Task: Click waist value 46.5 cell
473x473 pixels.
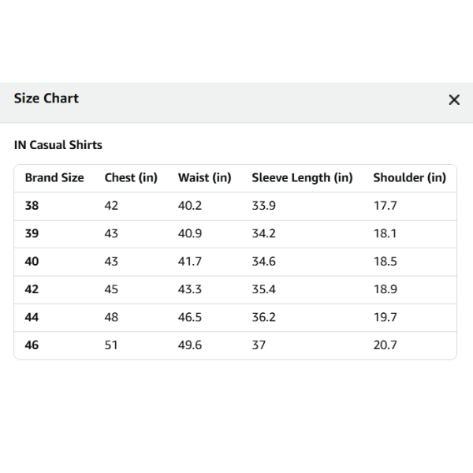Action: (190, 318)
